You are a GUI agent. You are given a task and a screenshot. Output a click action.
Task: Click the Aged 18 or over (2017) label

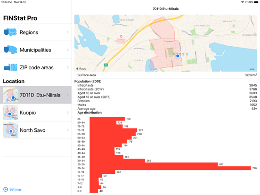94,97
